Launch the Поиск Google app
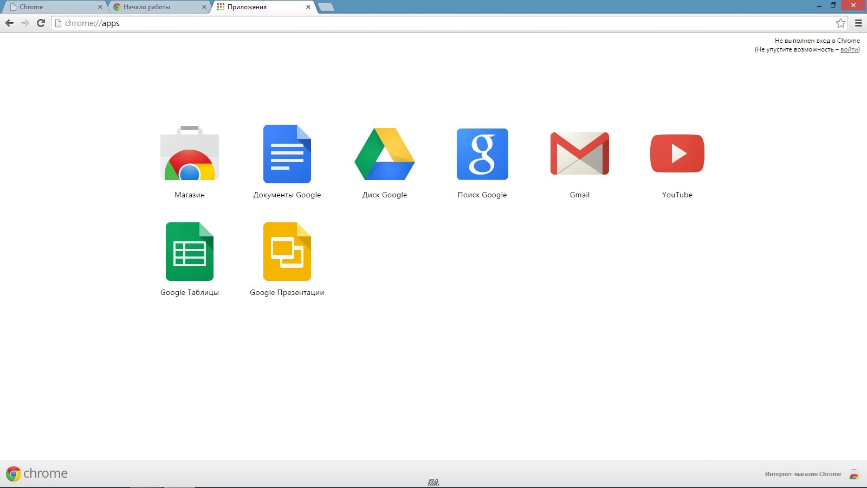The height and width of the screenshot is (488, 867). 482,154
